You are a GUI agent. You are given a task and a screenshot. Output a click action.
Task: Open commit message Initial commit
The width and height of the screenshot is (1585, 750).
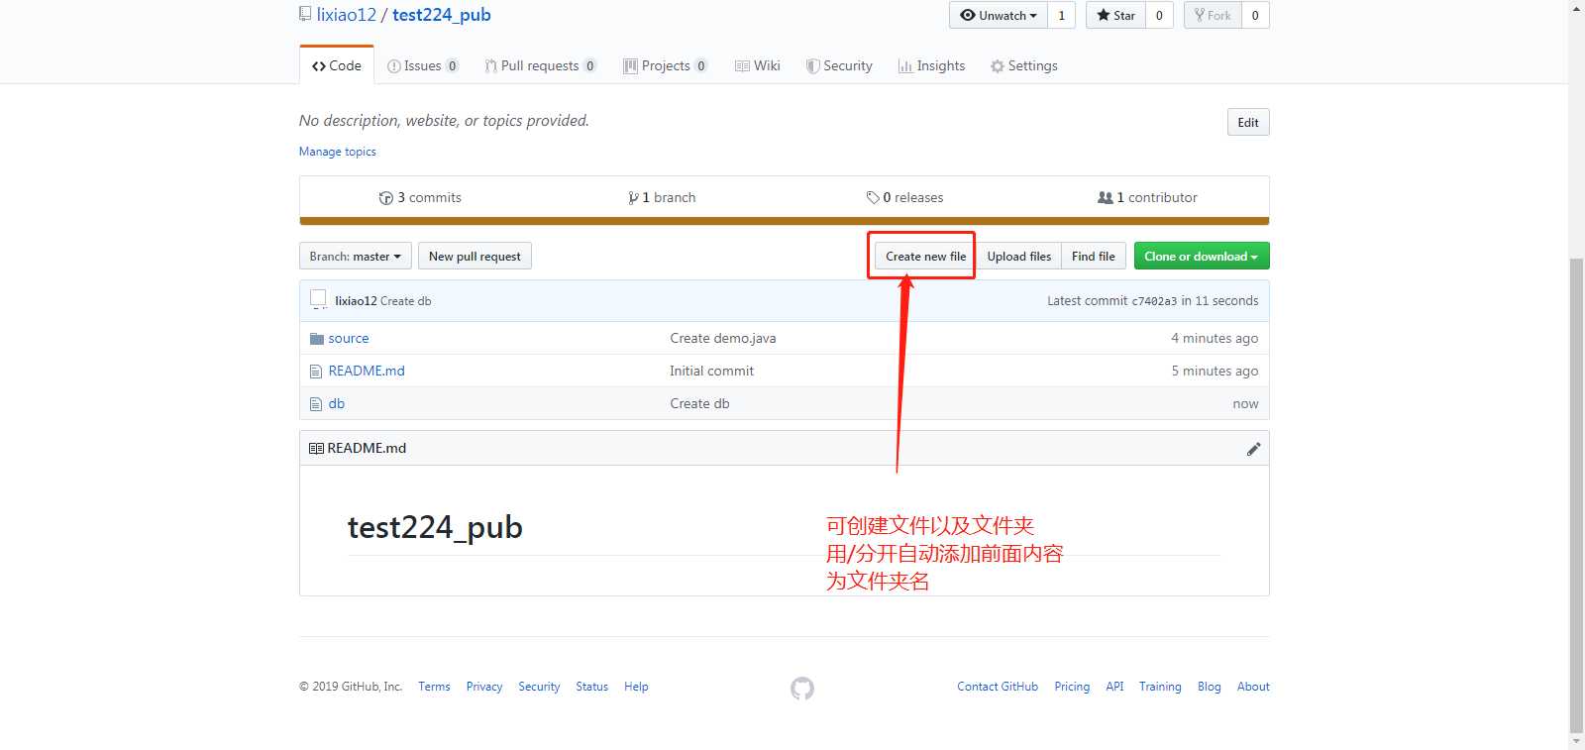point(711,372)
